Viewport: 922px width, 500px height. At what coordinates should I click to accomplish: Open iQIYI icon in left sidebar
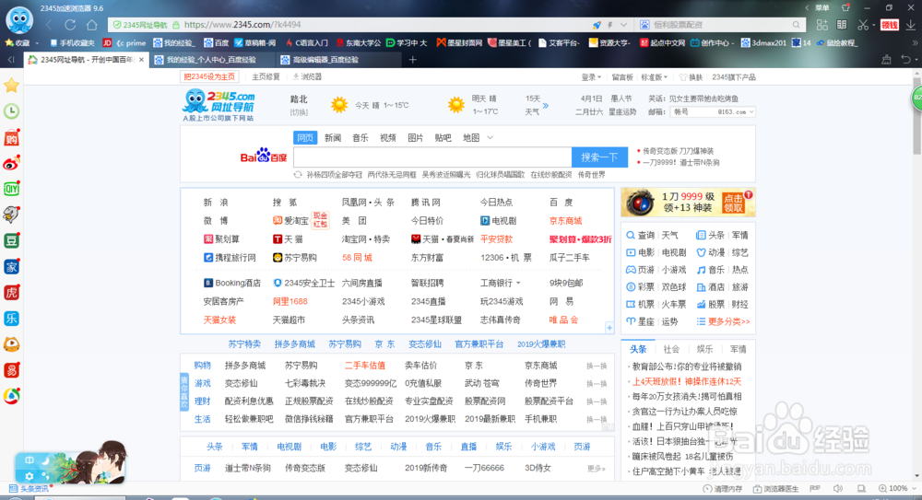(x=11, y=189)
